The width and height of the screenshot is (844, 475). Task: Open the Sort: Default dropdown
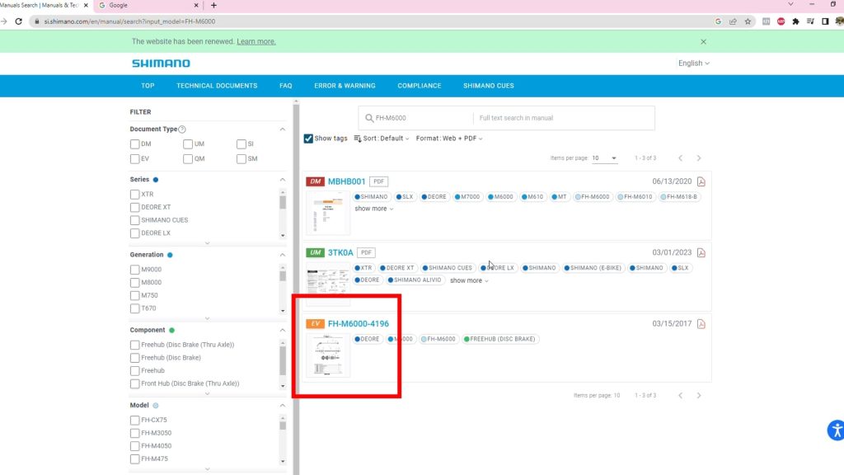pyautogui.click(x=382, y=139)
